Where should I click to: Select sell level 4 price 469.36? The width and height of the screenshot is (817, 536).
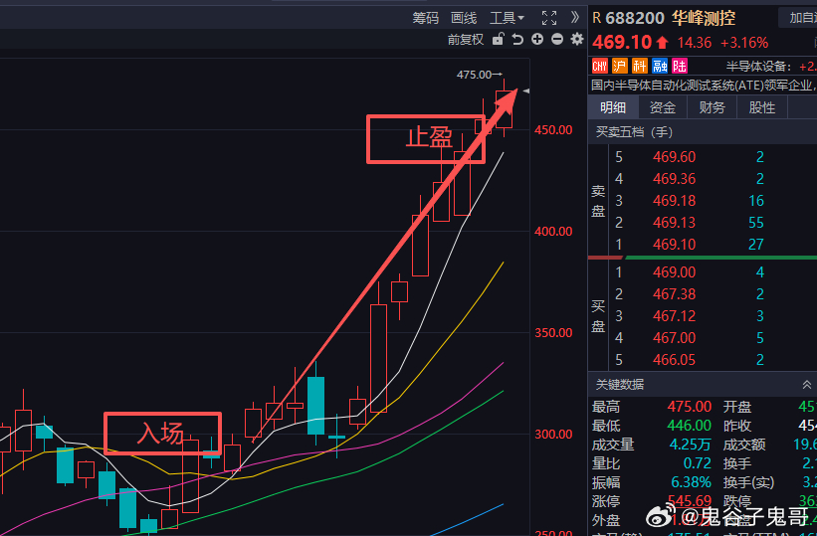(675, 179)
